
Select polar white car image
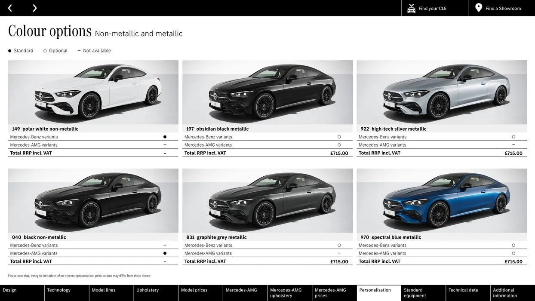pyautogui.click(x=93, y=92)
